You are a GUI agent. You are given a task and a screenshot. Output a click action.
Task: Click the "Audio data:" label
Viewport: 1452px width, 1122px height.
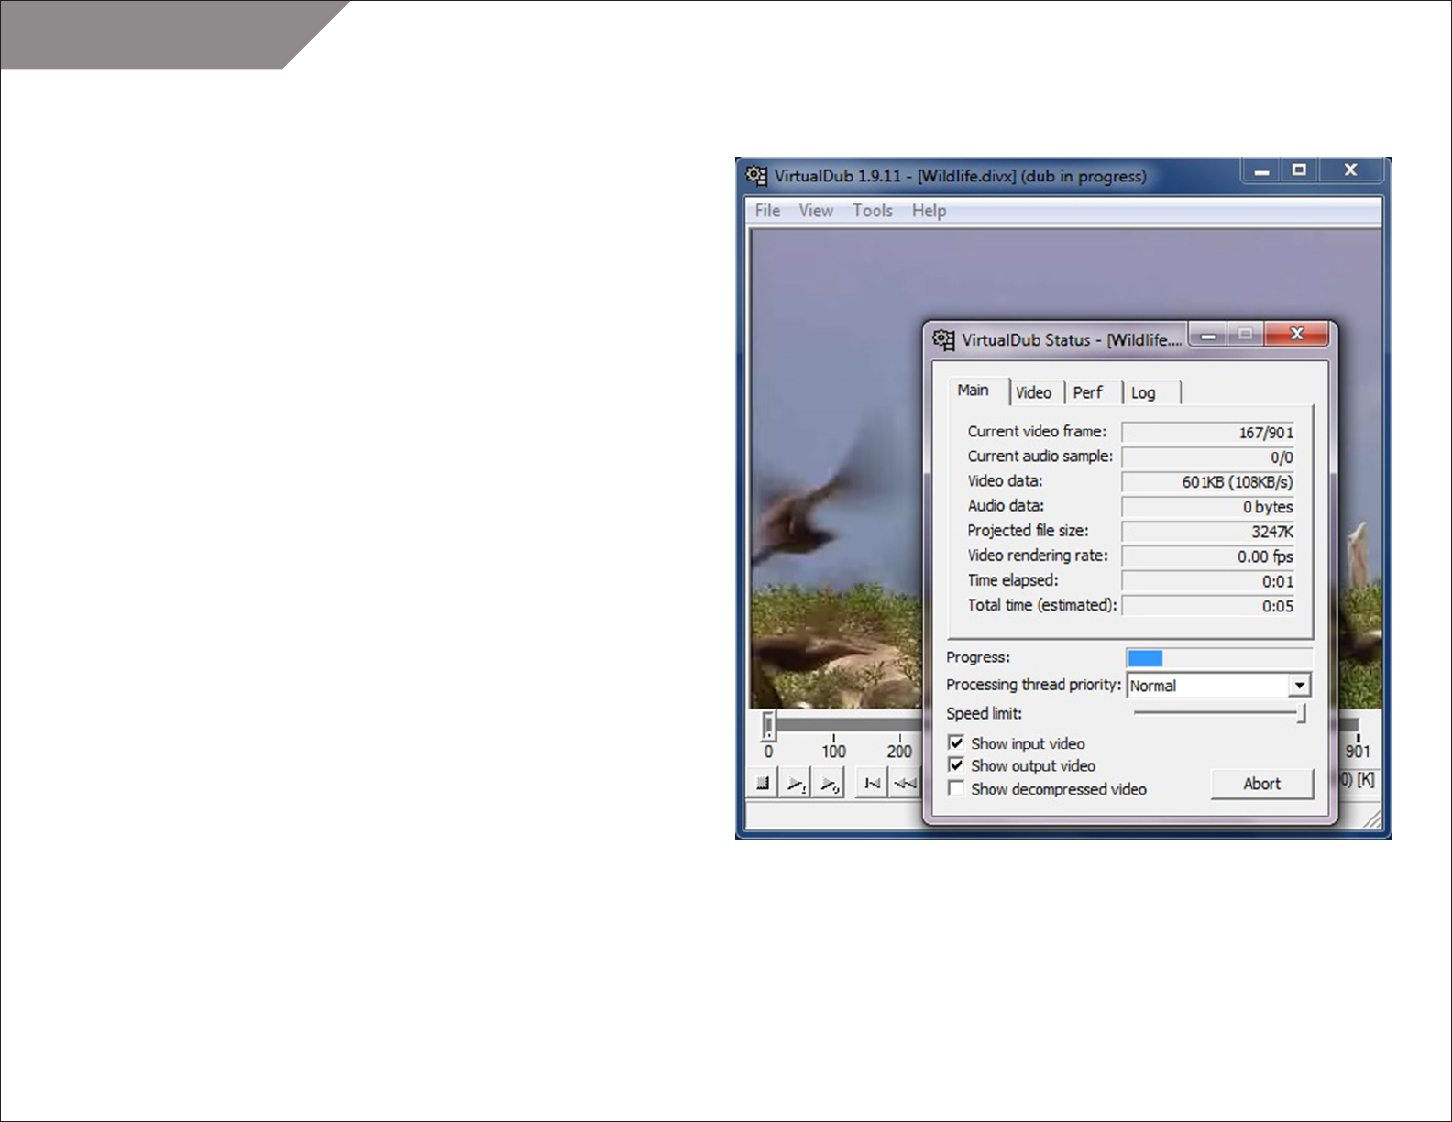[x=1006, y=505]
